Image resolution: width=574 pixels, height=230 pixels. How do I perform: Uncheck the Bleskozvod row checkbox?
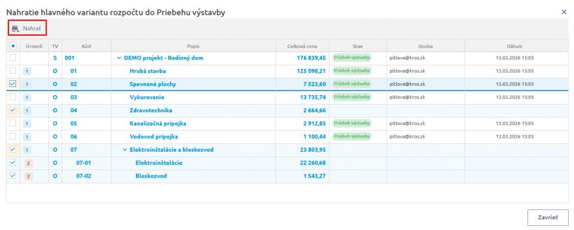[x=13, y=176]
